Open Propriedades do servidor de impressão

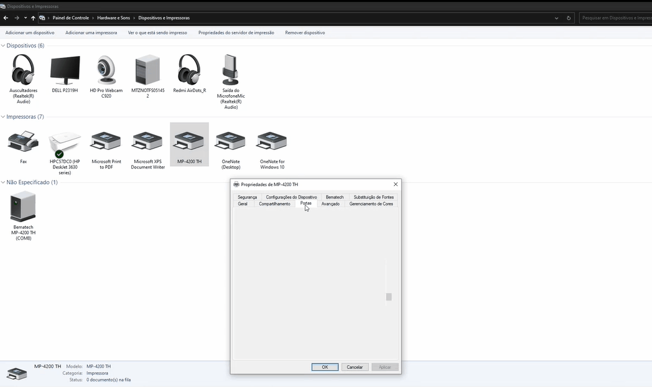click(236, 32)
